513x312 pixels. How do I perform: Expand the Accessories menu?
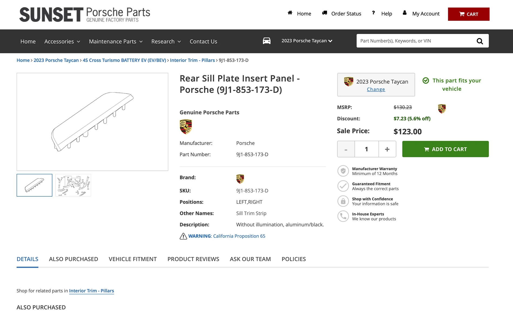[x=62, y=41]
